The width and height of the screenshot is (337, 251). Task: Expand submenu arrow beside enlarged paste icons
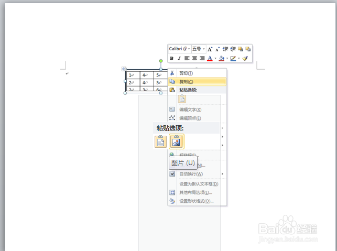coord(222,137)
